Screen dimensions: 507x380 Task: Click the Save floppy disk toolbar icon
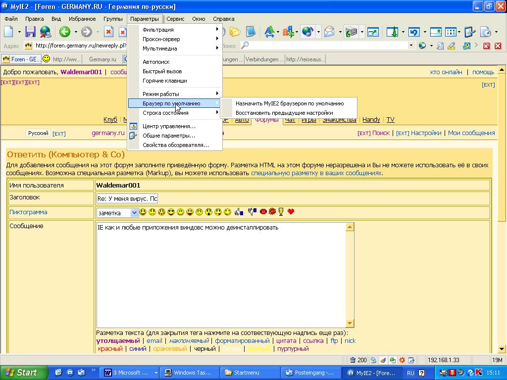(30, 32)
